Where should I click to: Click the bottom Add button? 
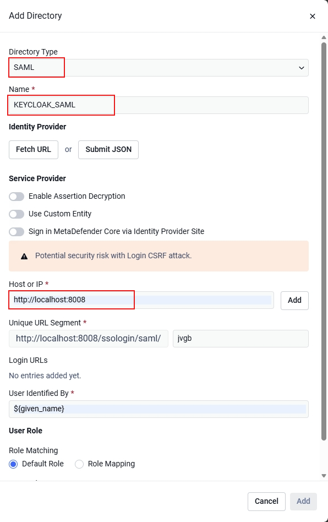(x=303, y=502)
